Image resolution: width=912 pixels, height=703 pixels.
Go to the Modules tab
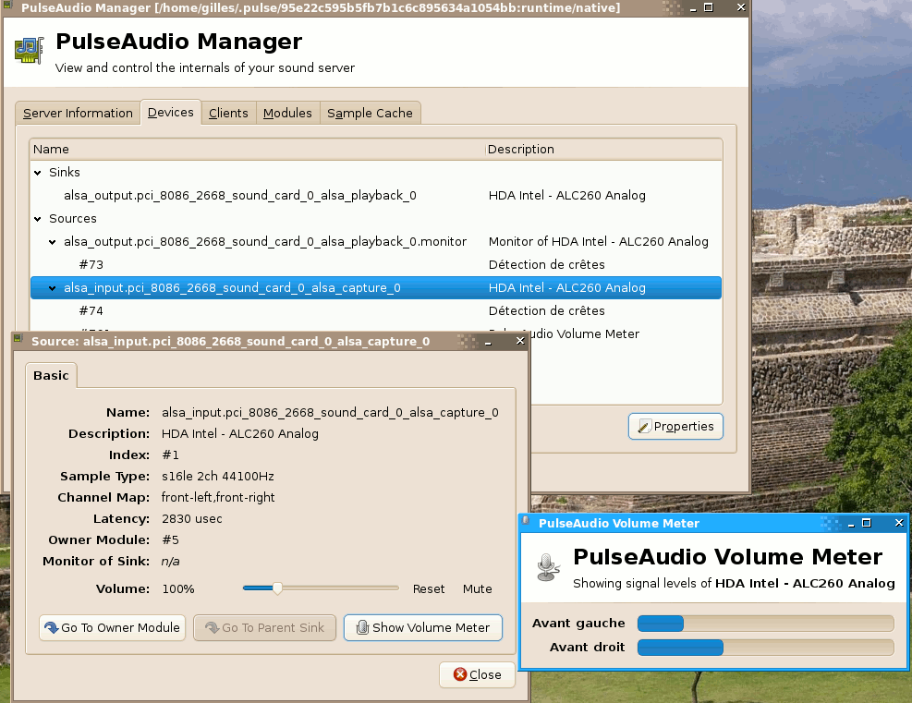tap(287, 113)
